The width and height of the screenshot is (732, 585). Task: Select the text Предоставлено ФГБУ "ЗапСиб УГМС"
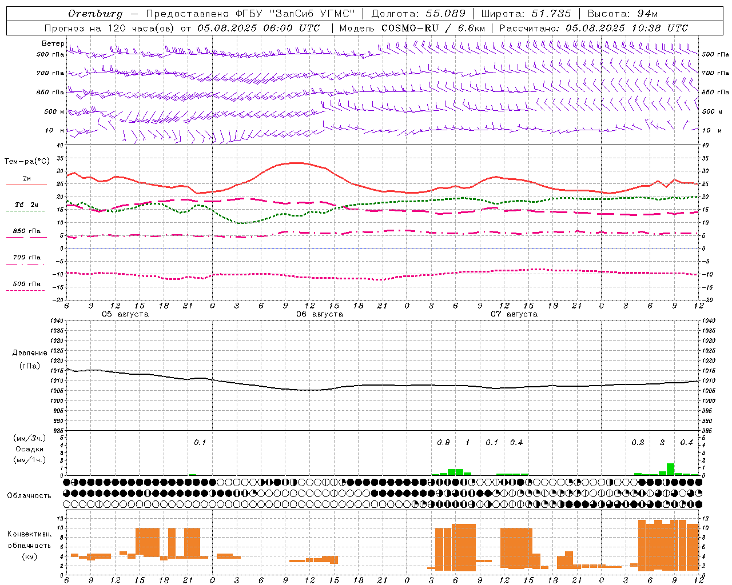click(251, 14)
